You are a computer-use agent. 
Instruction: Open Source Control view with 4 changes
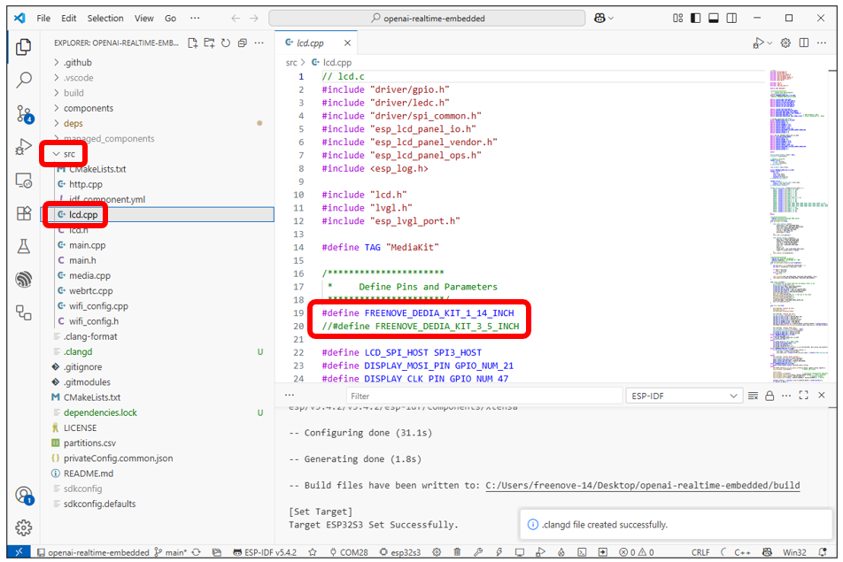[x=24, y=114]
